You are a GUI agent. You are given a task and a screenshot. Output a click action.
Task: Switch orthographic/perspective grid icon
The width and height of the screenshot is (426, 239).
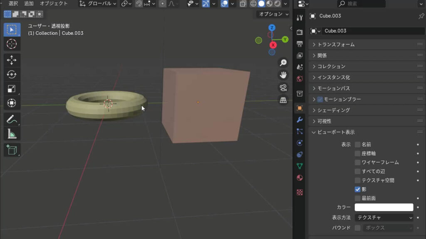click(283, 100)
